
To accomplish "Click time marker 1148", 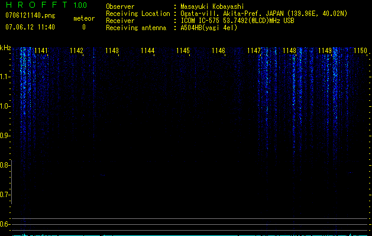I will tap(289, 51).
